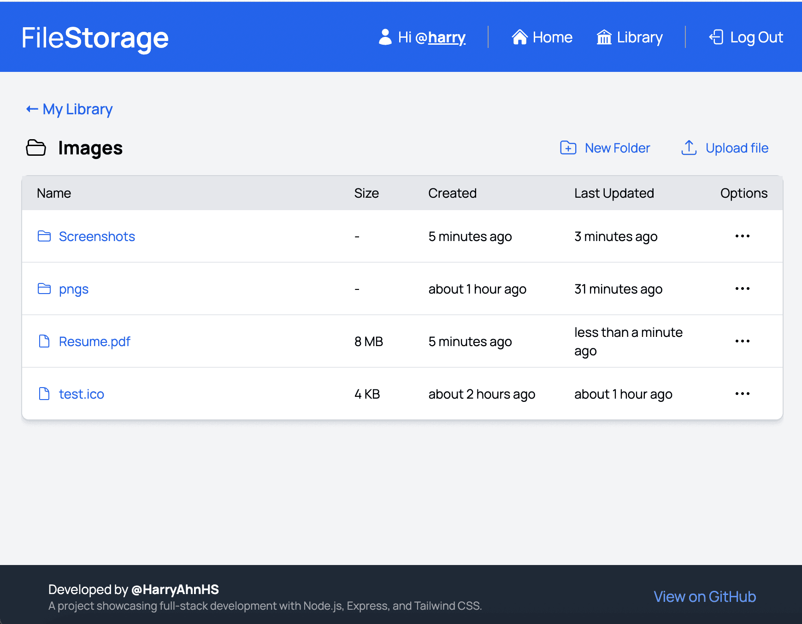Click the 8 MB size value

(x=369, y=341)
